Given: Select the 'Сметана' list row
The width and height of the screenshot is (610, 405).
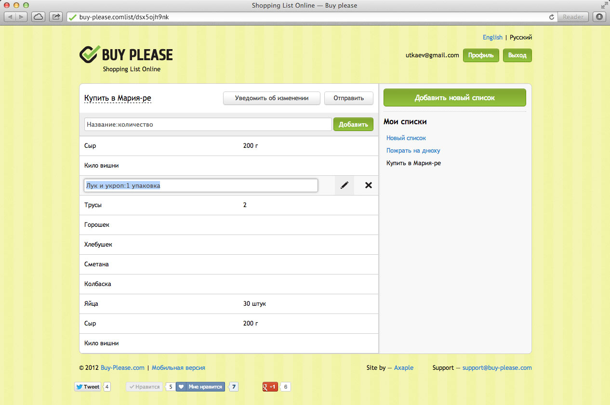Looking at the screenshot, I should [228, 264].
